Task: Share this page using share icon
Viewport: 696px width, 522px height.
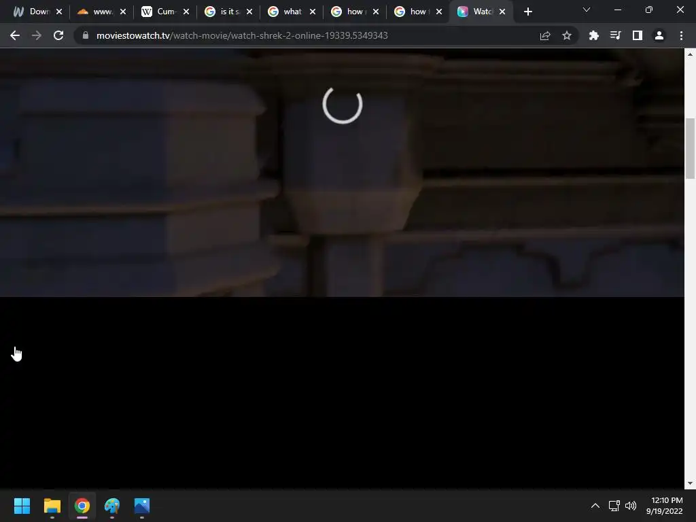Action: pyautogui.click(x=545, y=35)
